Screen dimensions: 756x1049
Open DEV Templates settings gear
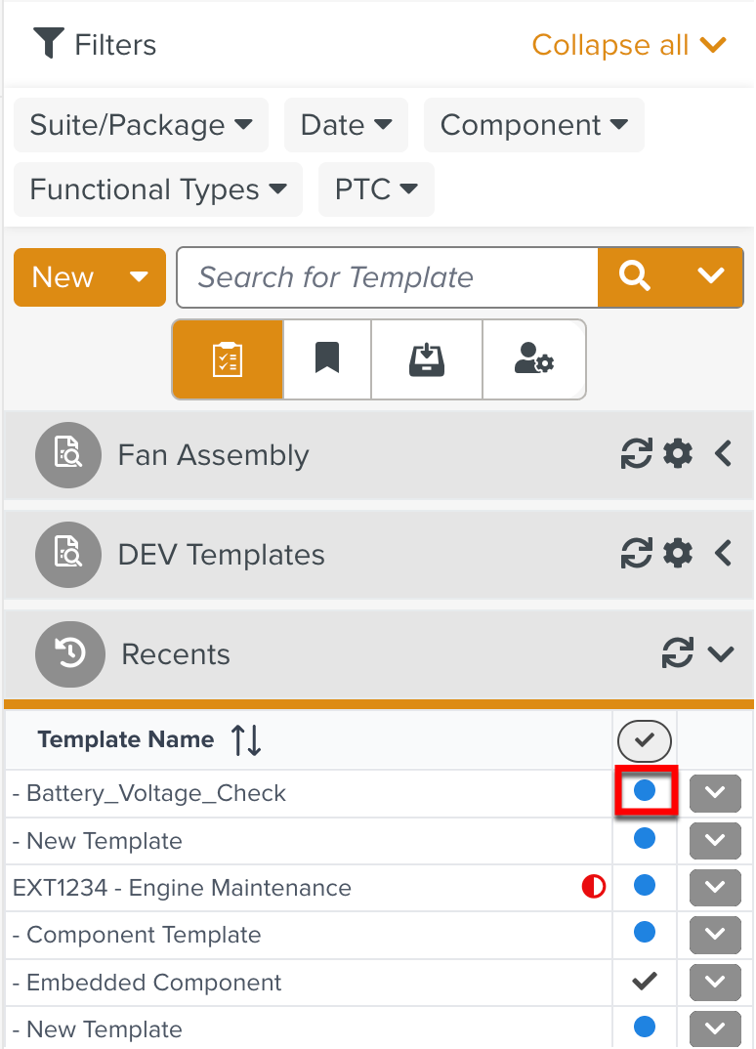[678, 553]
